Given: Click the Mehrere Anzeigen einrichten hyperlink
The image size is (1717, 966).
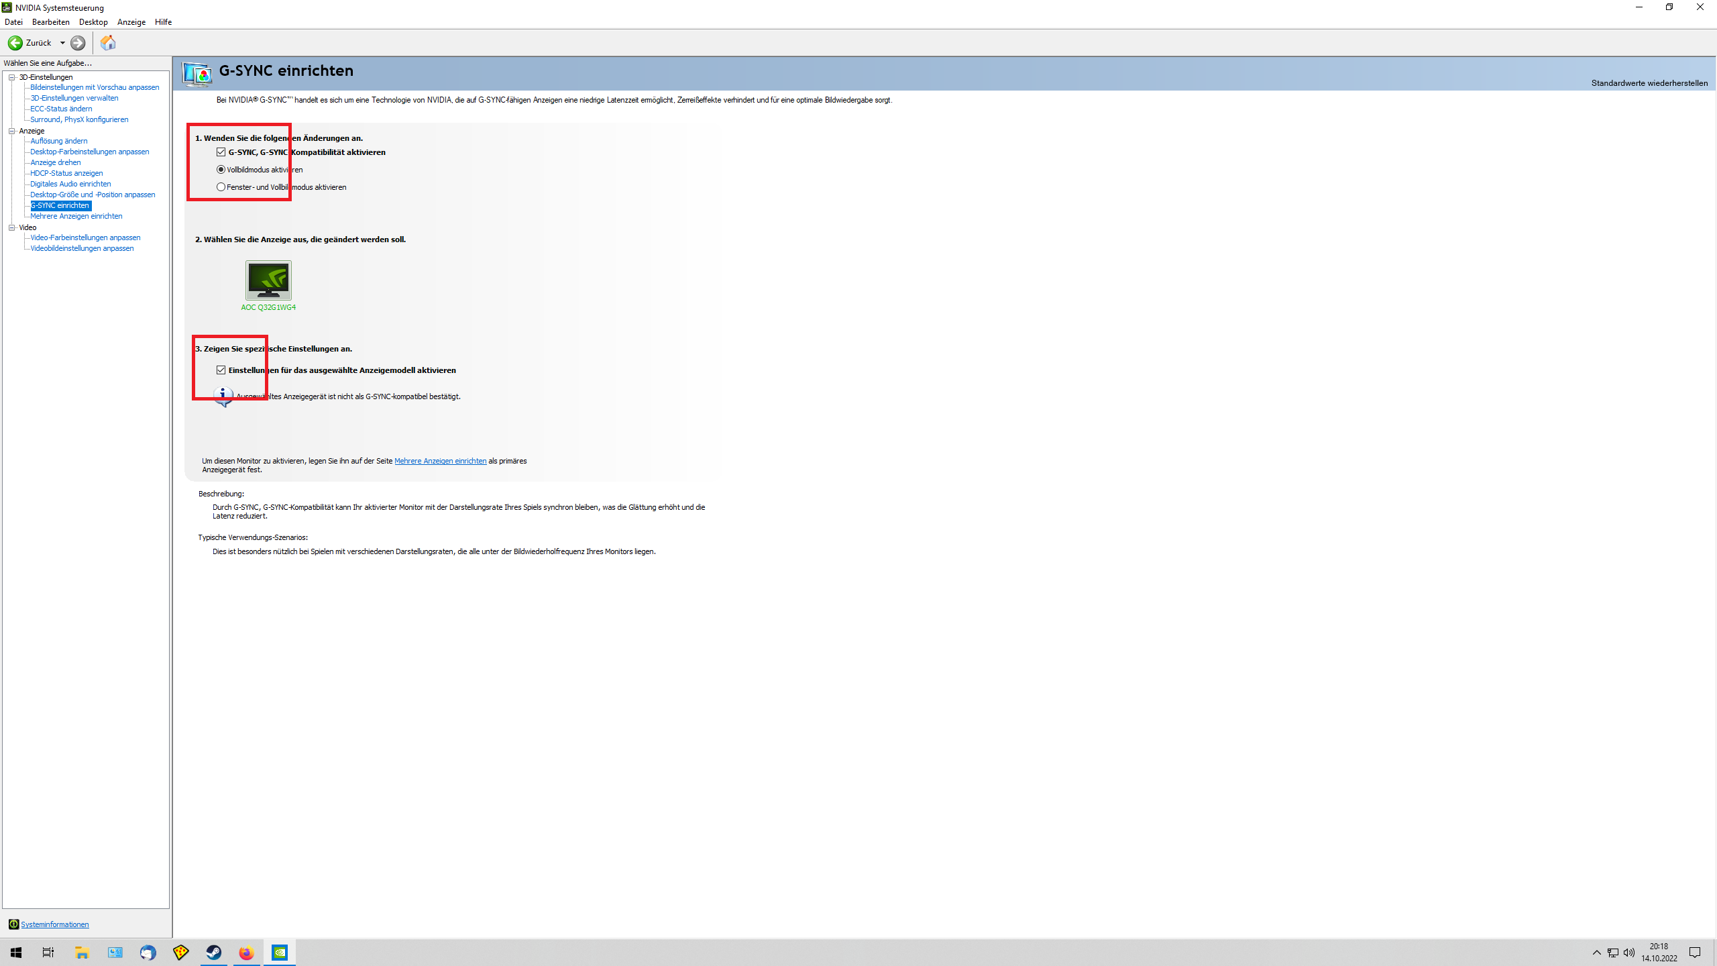Looking at the screenshot, I should coord(440,461).
